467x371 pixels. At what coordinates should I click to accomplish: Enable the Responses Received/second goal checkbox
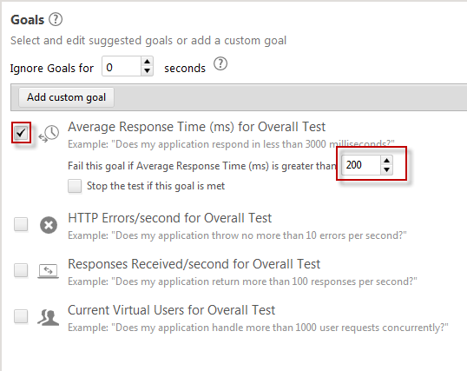pos(21,270)
